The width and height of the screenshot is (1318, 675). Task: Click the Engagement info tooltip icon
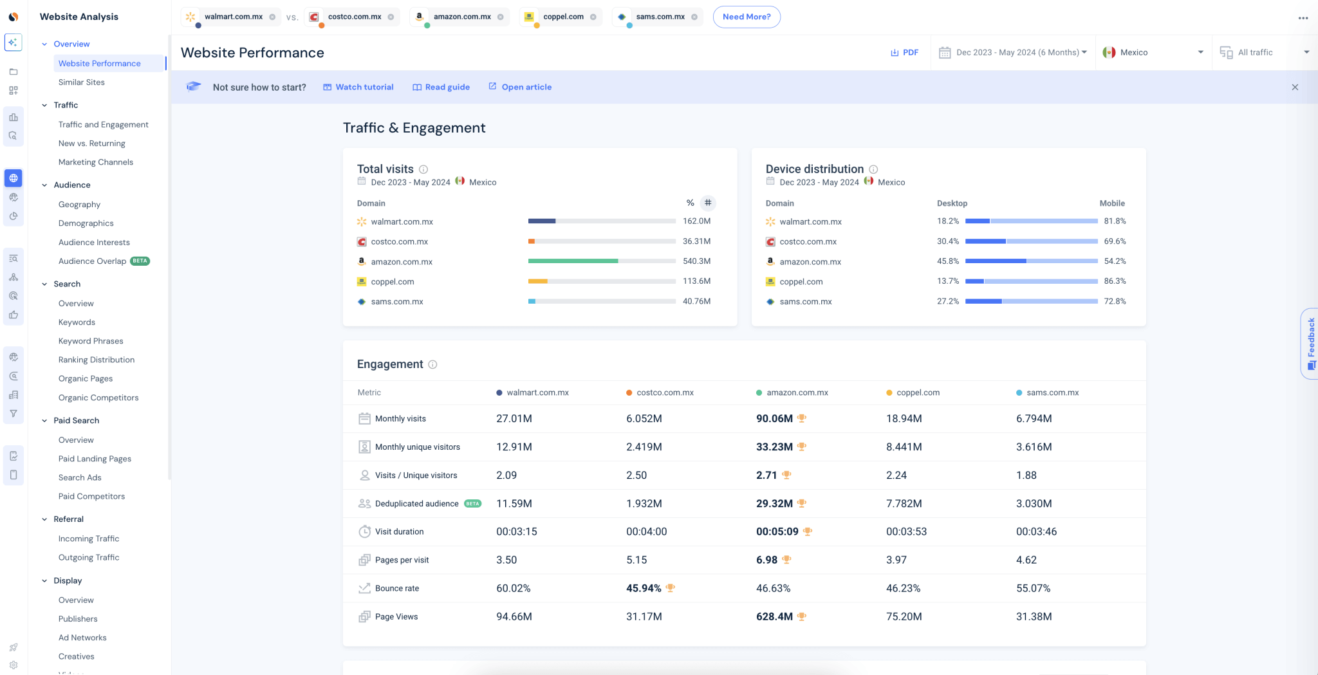[432, 364]
